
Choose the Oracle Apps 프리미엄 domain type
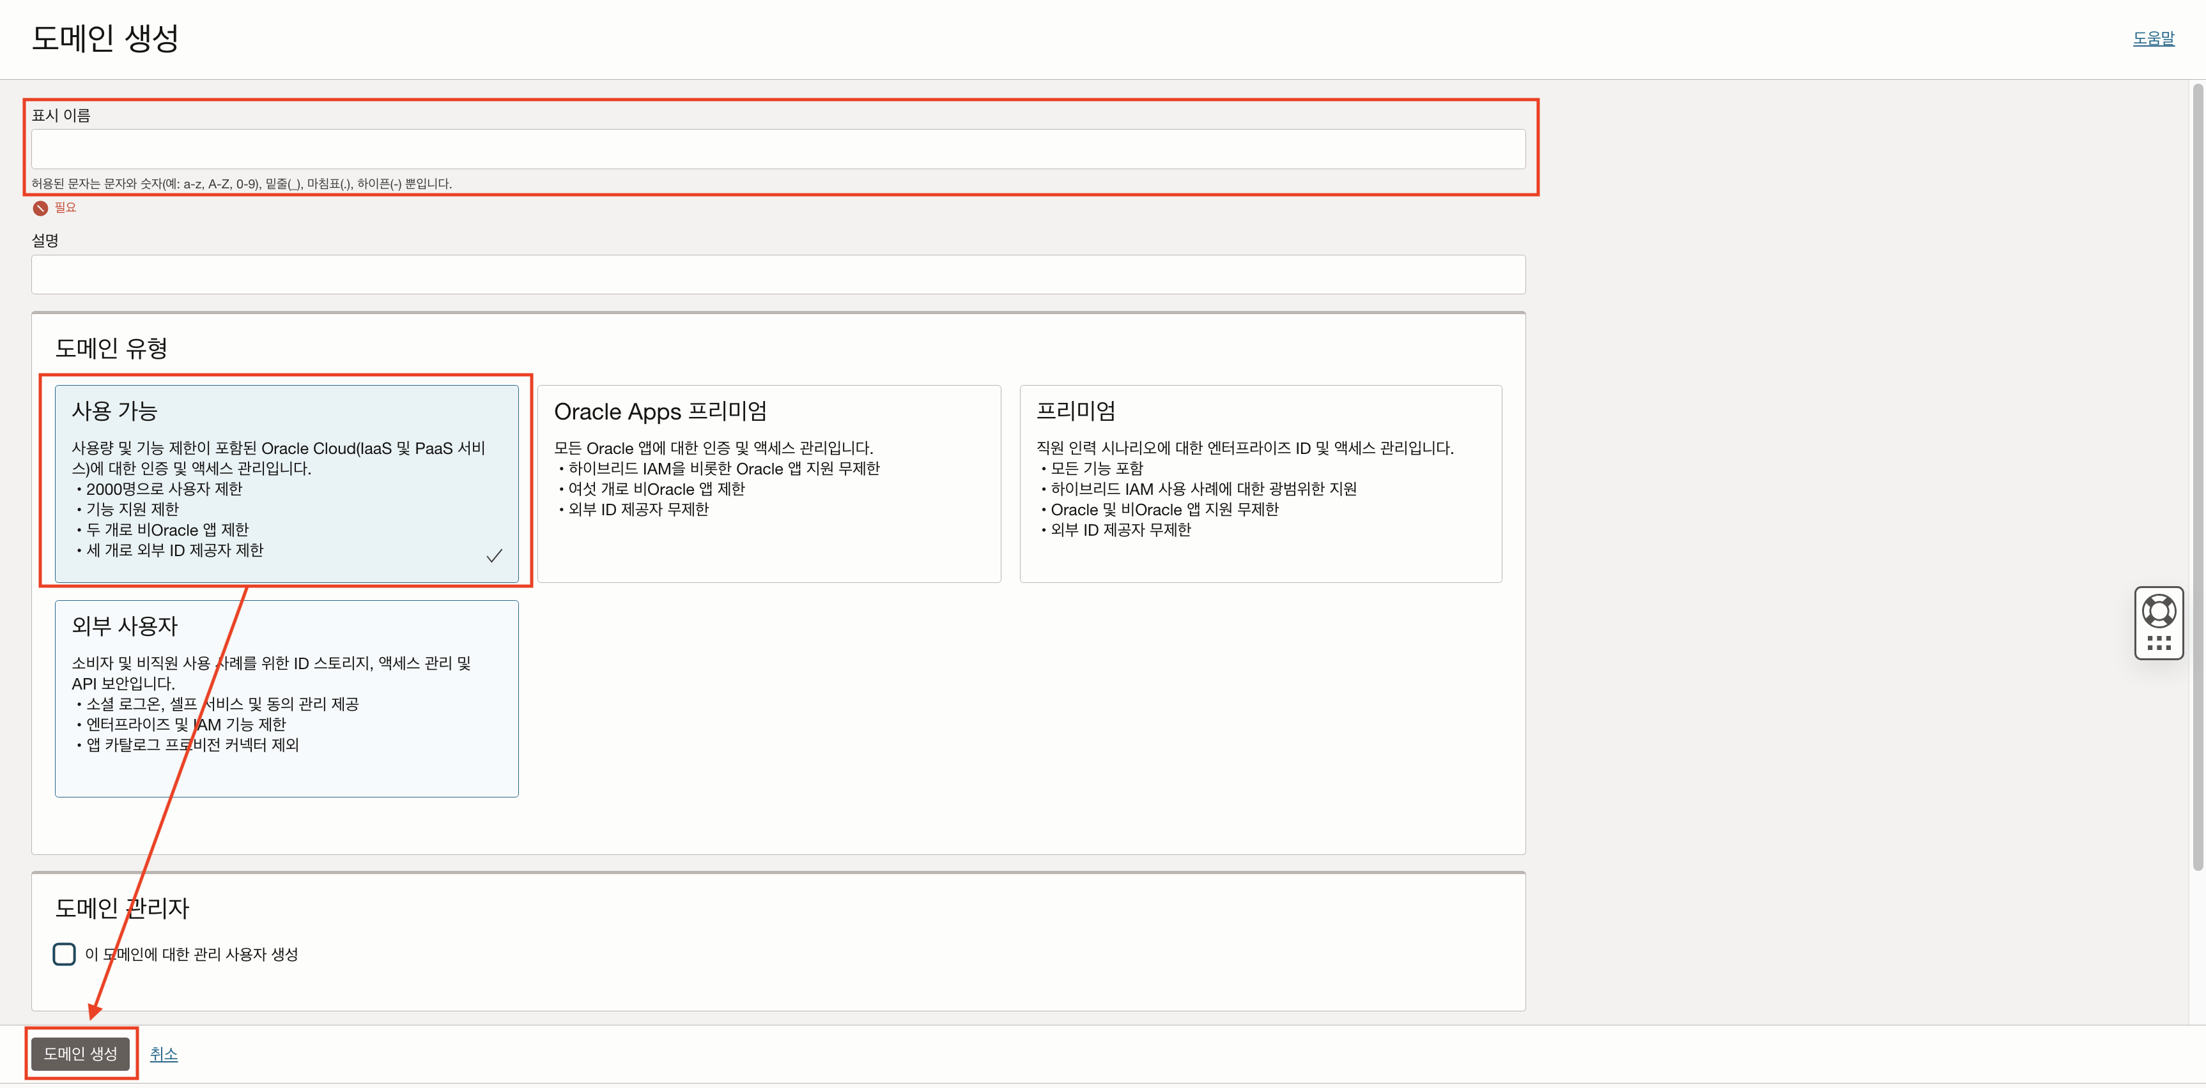pyautogui.click(x=768, y=483)
